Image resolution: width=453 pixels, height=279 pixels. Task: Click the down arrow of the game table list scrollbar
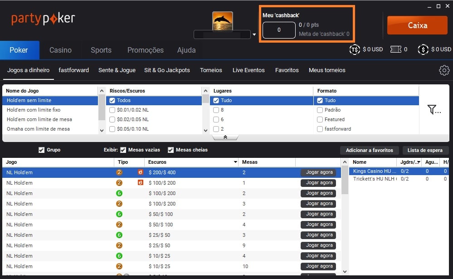345,271
